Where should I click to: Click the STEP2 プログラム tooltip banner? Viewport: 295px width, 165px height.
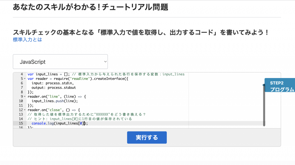[280, 85]
